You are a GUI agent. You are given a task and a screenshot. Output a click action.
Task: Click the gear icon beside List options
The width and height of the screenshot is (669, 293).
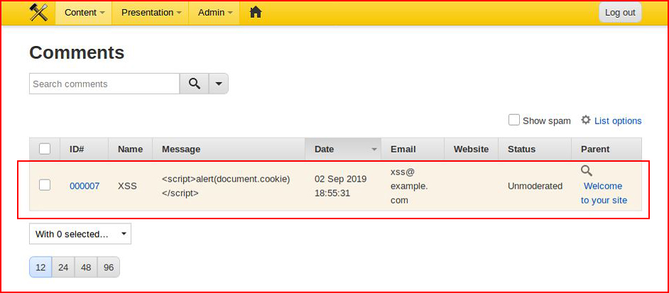[x=586, y=120]
